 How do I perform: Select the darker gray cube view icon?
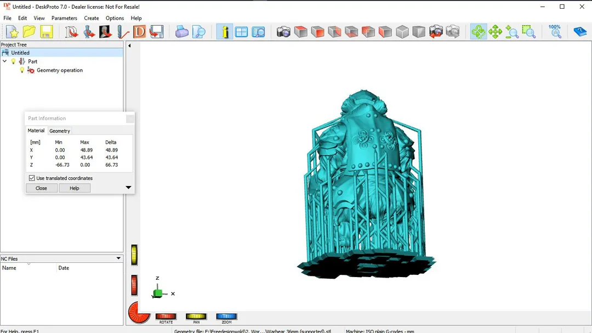[x=419, y=32]
